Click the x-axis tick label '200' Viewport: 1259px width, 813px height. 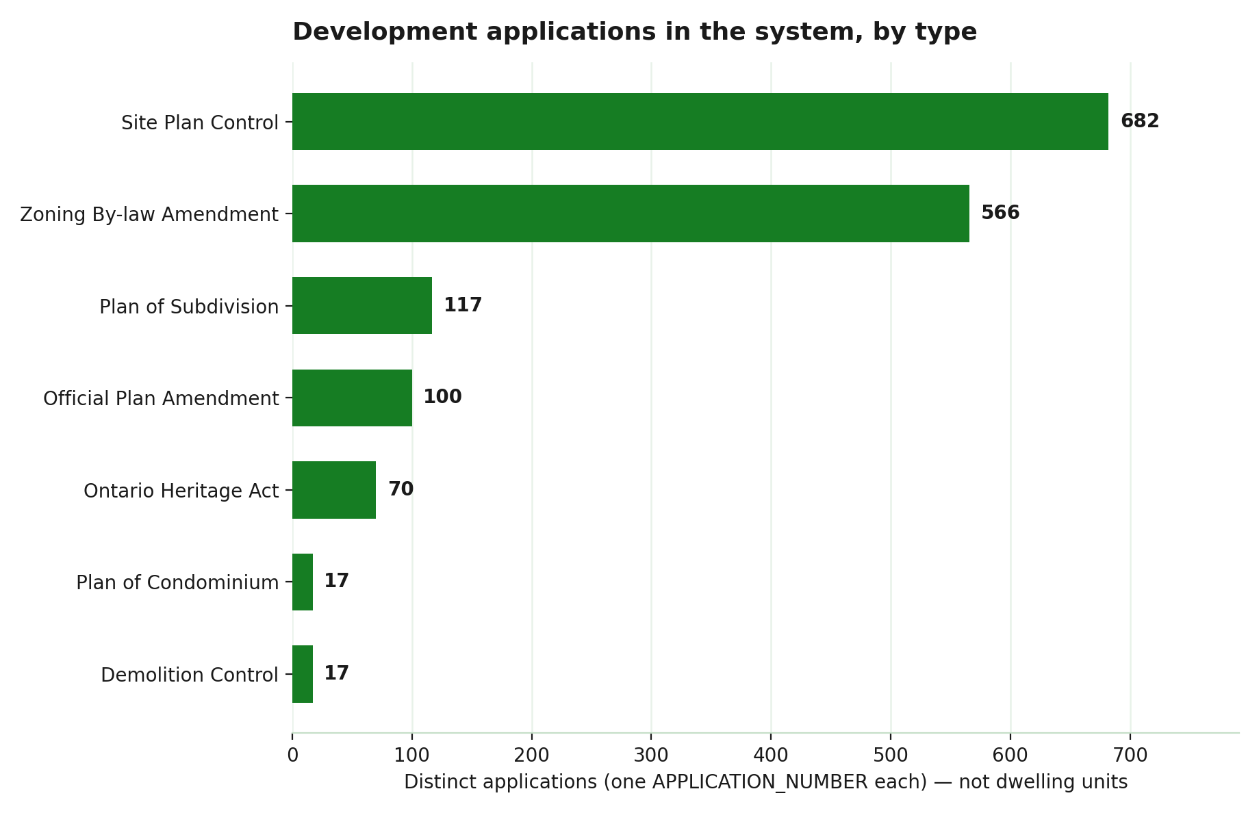pos(532,756)
